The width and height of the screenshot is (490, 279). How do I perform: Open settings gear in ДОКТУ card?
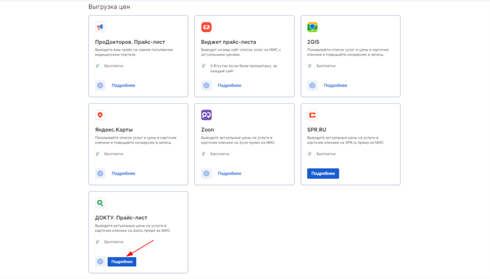coord(100,261)
